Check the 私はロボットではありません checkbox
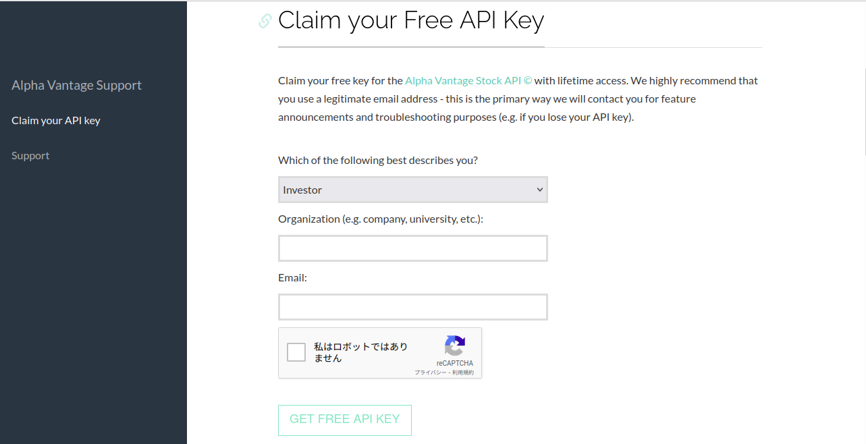Viewport: 866px width, 444px height. 296,352
